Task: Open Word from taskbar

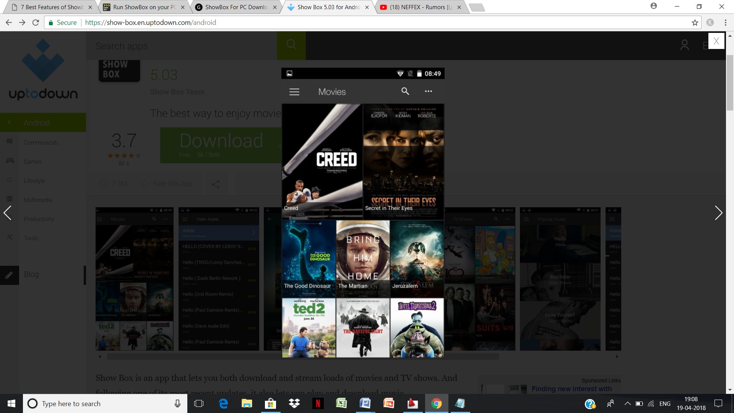Action: (x=365, y=403)
